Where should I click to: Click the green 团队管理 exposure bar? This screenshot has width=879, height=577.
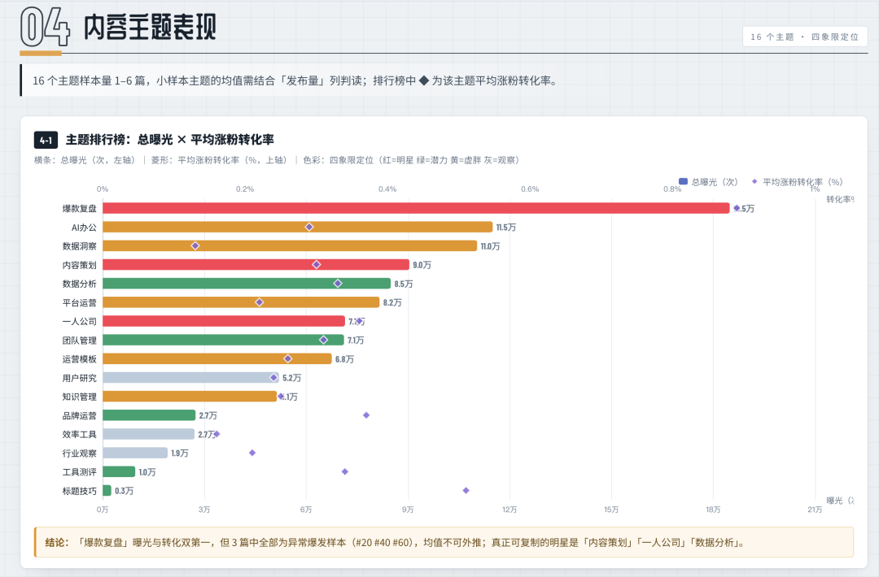coord(223,340)
